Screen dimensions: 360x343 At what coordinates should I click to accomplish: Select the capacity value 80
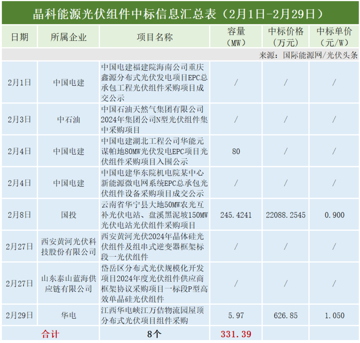pos(236,151)
